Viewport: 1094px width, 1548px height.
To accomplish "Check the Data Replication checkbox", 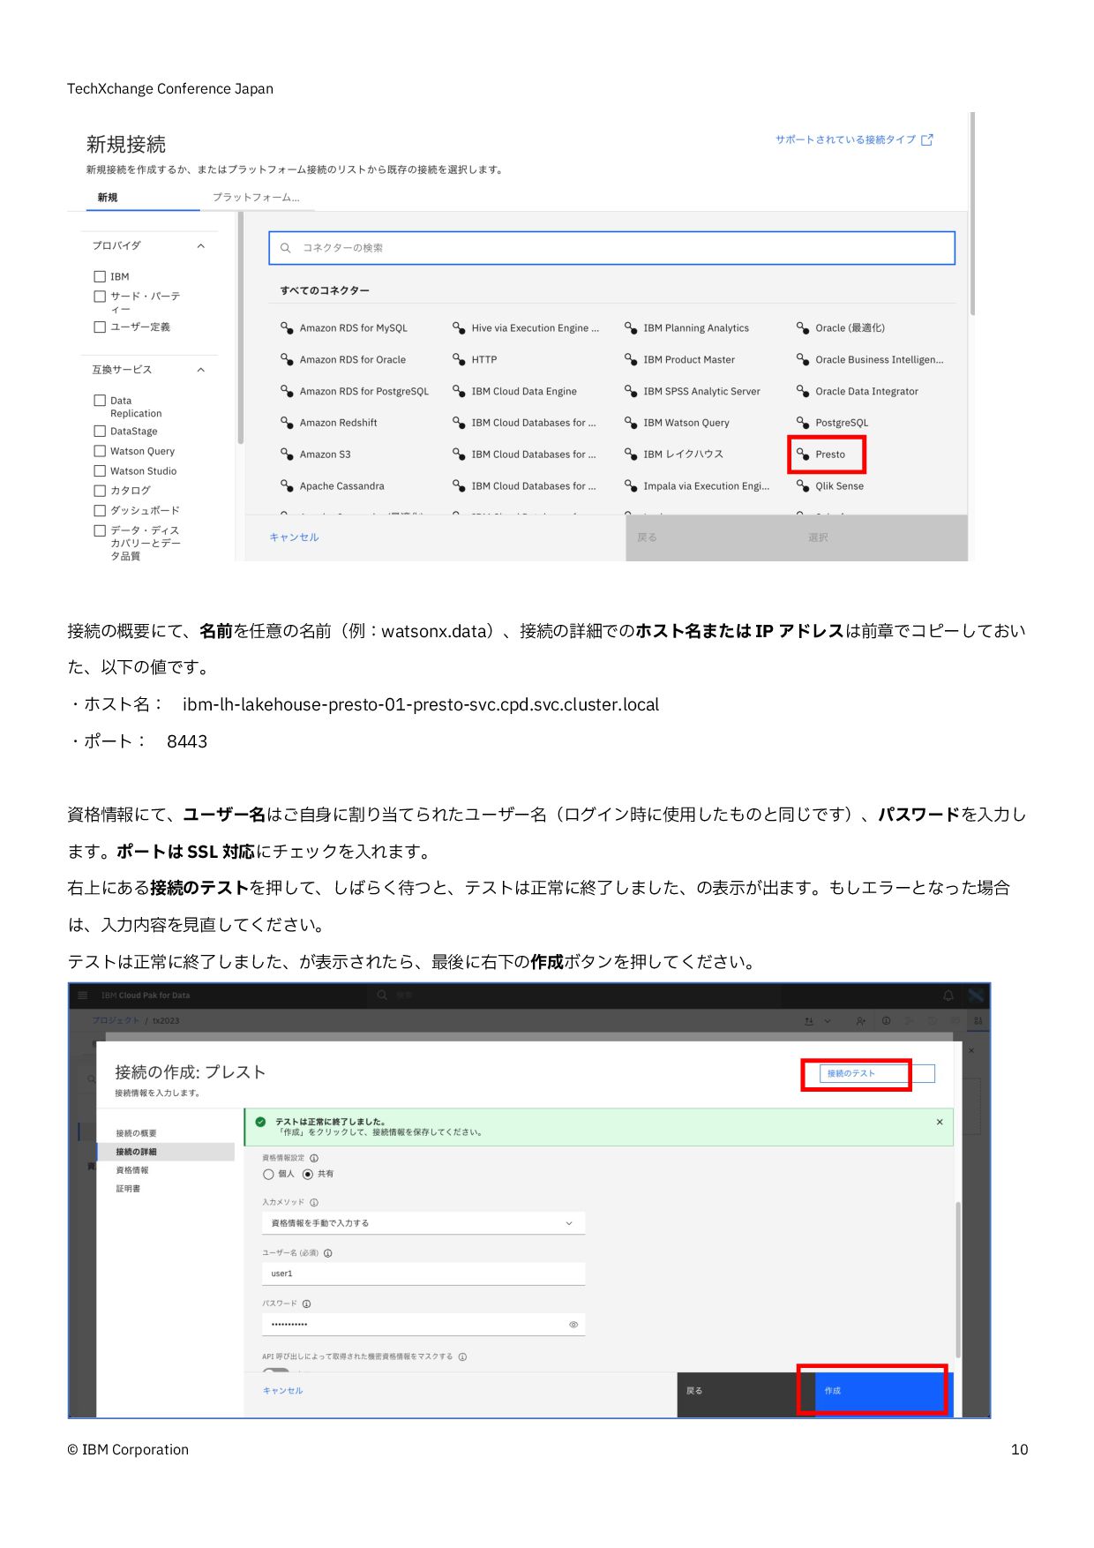I will pos(100,400).
